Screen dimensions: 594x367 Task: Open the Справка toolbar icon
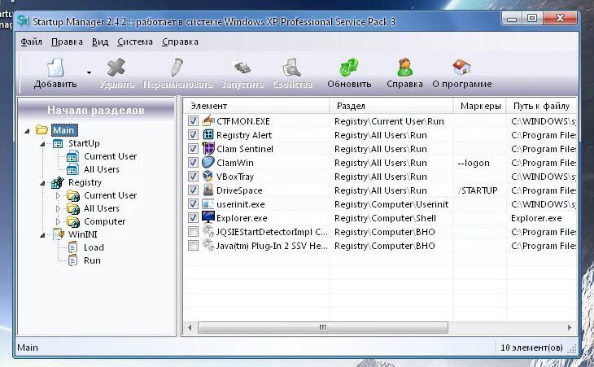click(x=404, y=68)
